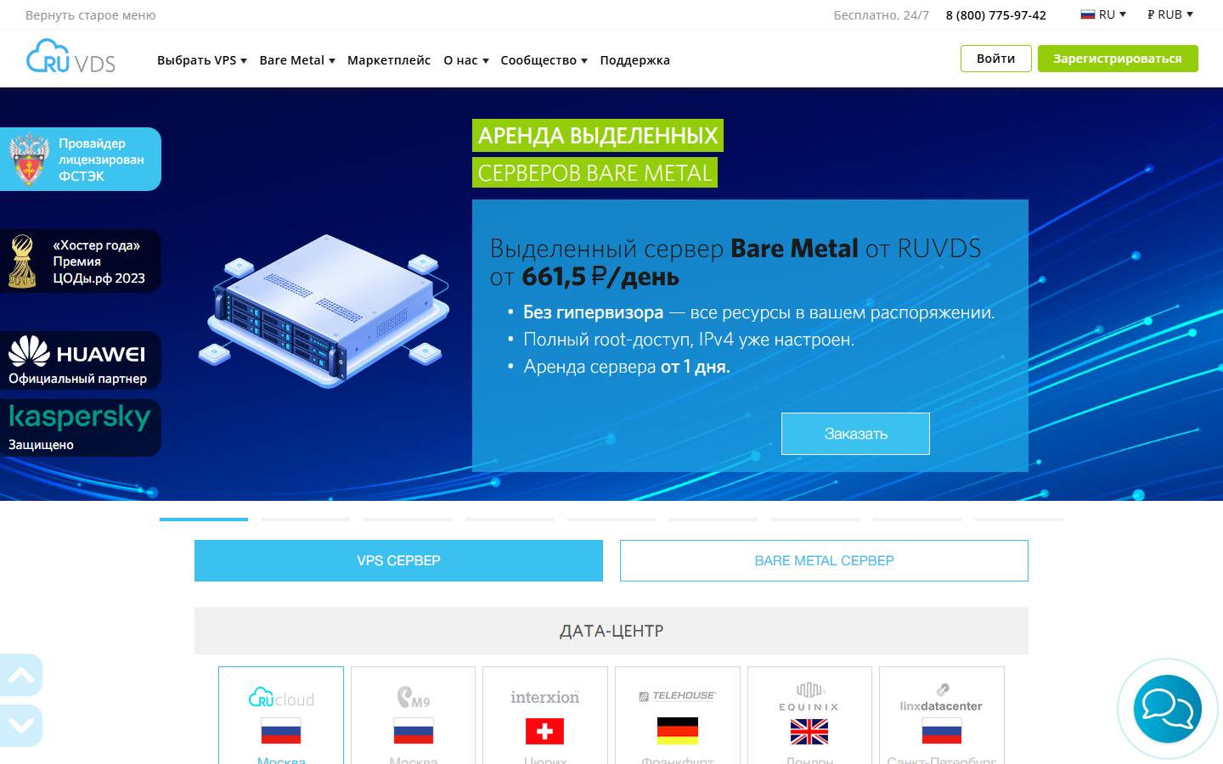Select the first carousel slide indicator
The image size is (1223, 764).
pyautogui.click(x=204, y=519)
